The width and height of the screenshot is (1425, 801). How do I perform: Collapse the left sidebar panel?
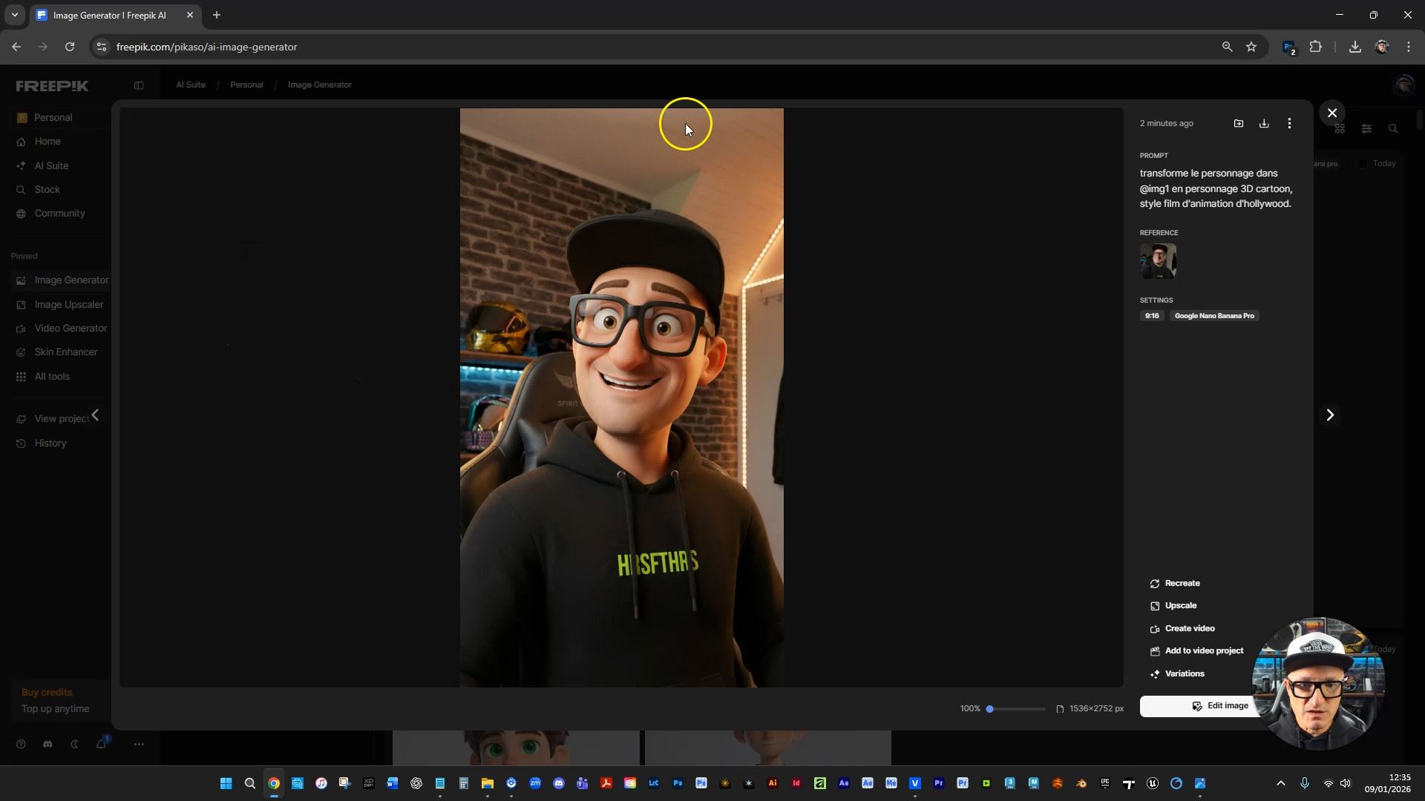coord(140,85)
